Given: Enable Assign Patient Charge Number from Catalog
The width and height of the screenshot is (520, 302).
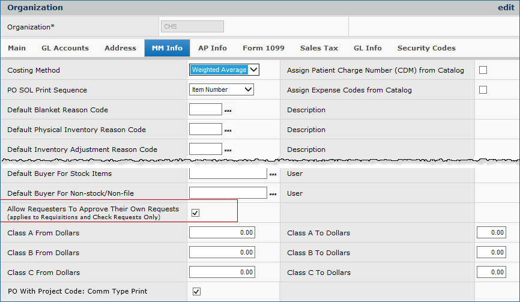Looking at the screenshot, I should [483, 70].
